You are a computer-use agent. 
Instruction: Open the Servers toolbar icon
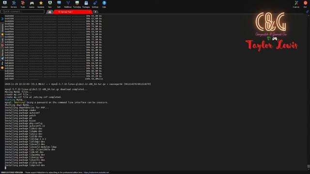click(x=14, y=4)
